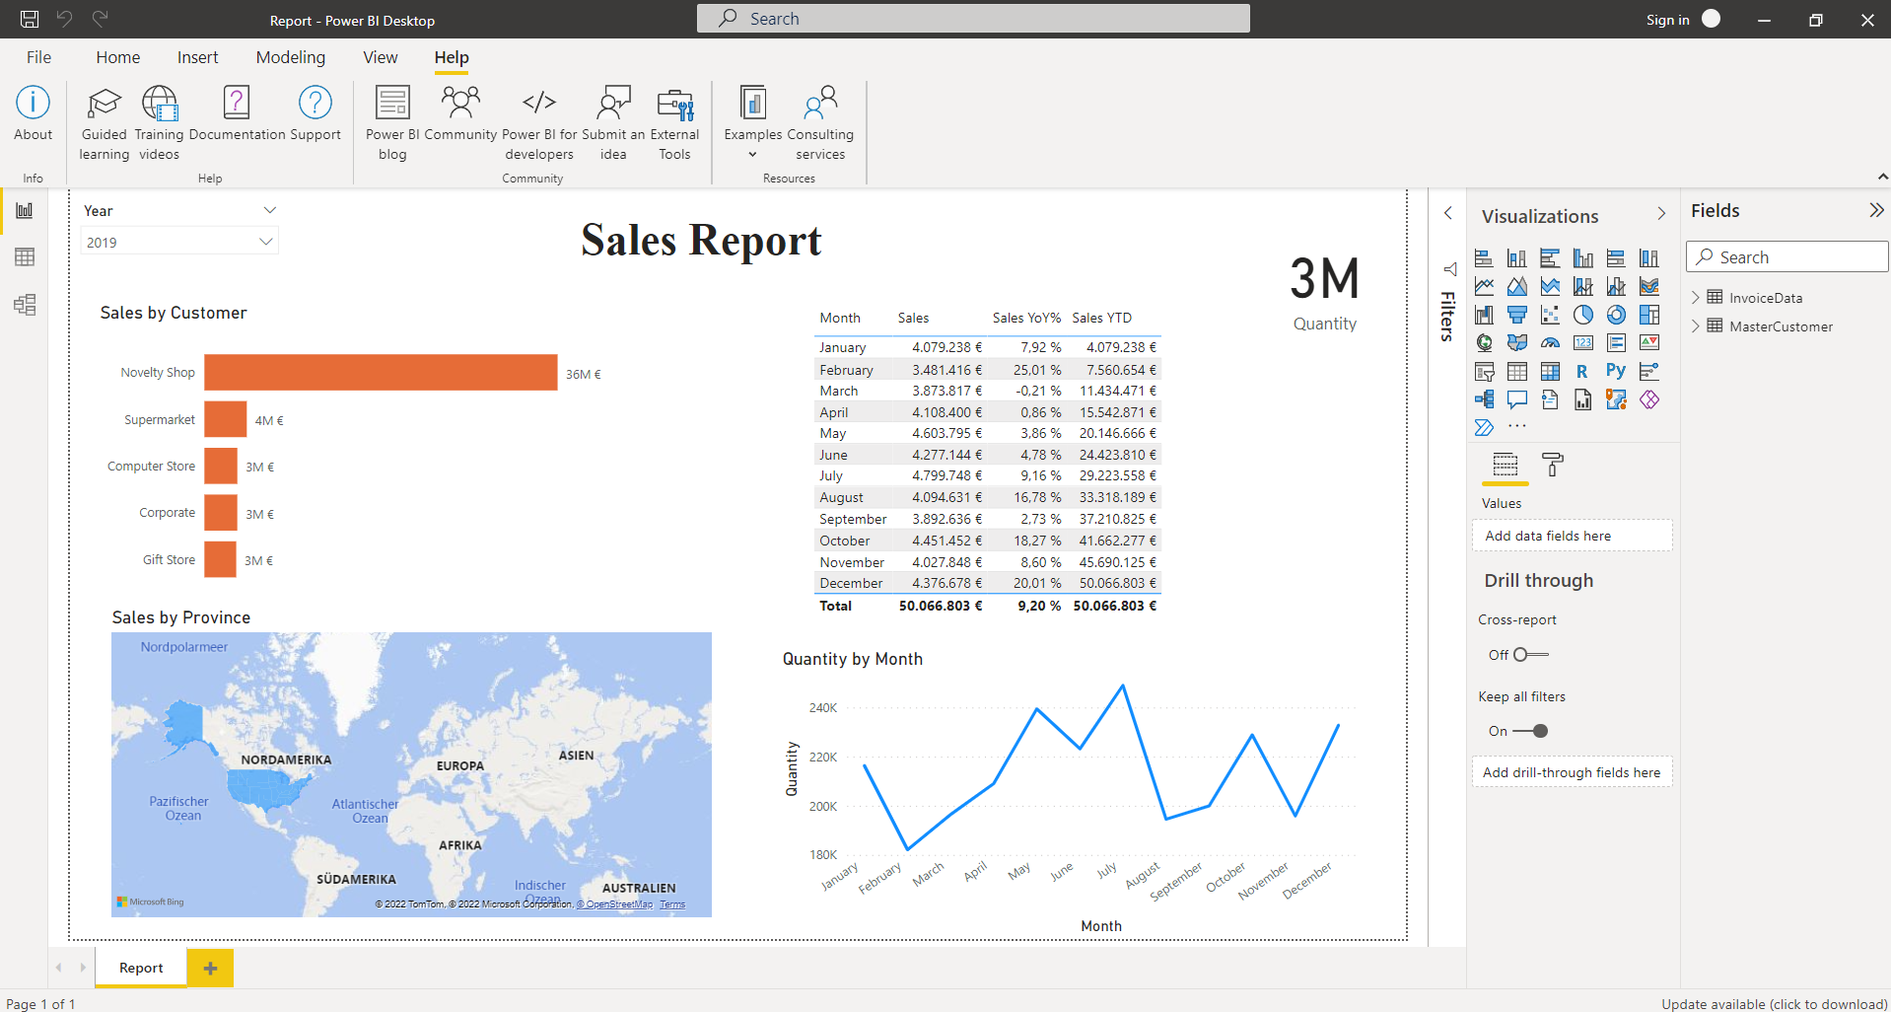
Task: Open the View tab
Action: 381,57
